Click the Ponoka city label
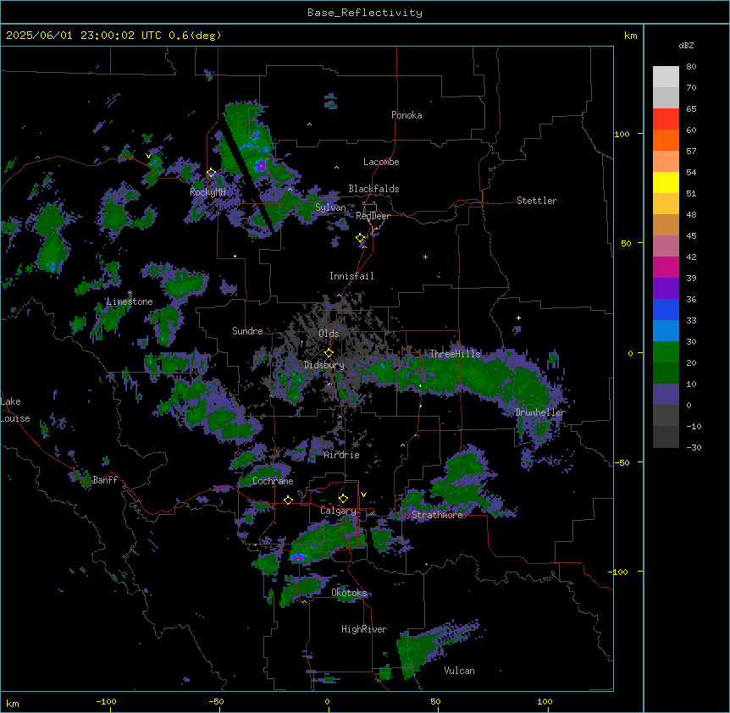Image resolution: width=730 pixels, height=713 pixels. click(x=406, y=115)
